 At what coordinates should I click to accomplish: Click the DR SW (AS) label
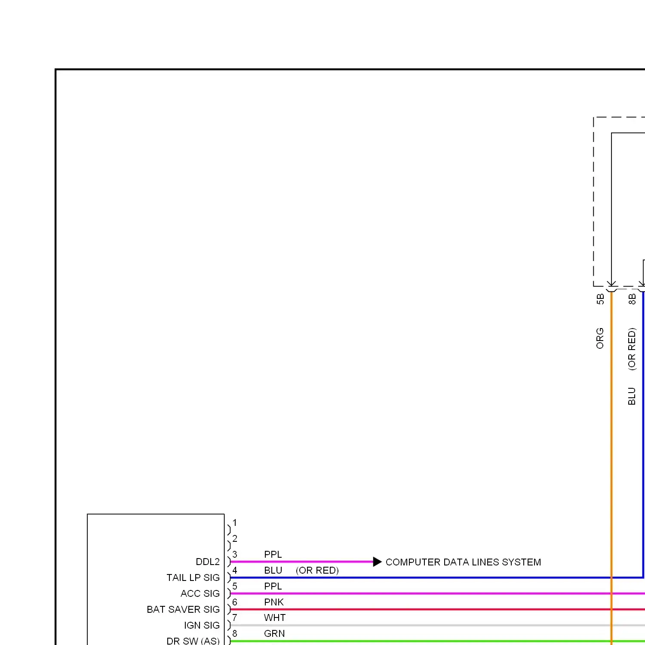click(x=193, y=641)
